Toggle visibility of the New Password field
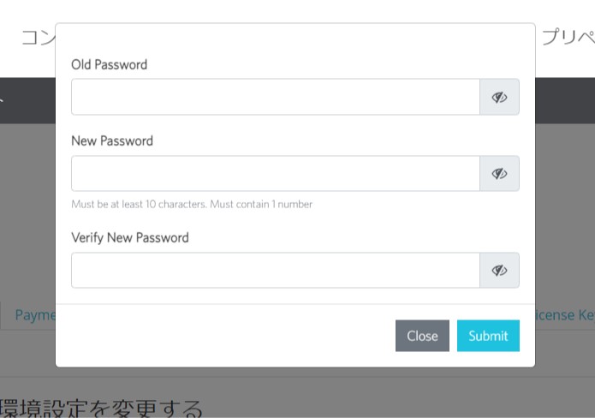The width and height of the screenshot is (595, 418). [499, 174]
